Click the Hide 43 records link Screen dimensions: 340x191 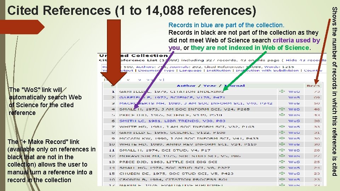click(306, 60)
